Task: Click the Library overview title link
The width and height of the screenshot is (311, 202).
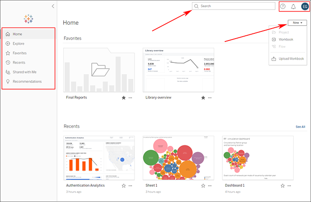Action: 158,97
